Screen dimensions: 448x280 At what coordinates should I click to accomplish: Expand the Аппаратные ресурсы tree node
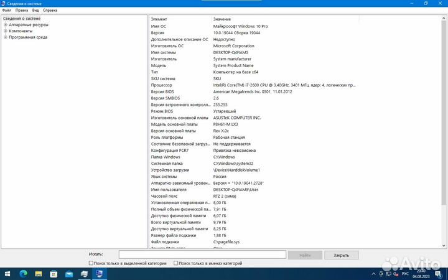[x=6, y=25]
